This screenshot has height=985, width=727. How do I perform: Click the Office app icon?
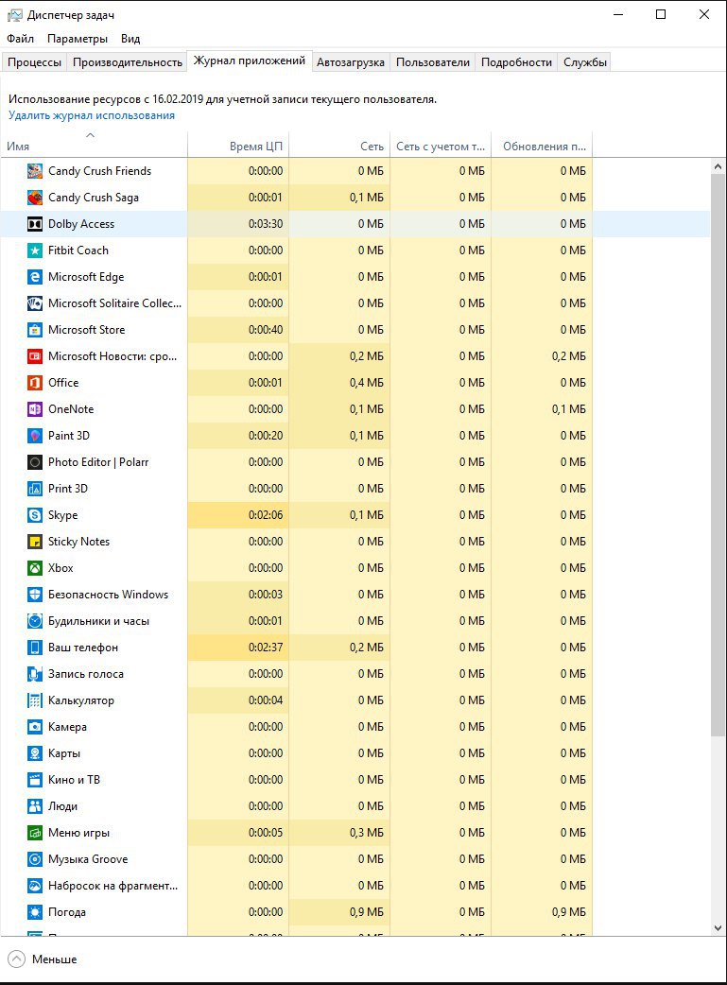(x=35, y=383)
